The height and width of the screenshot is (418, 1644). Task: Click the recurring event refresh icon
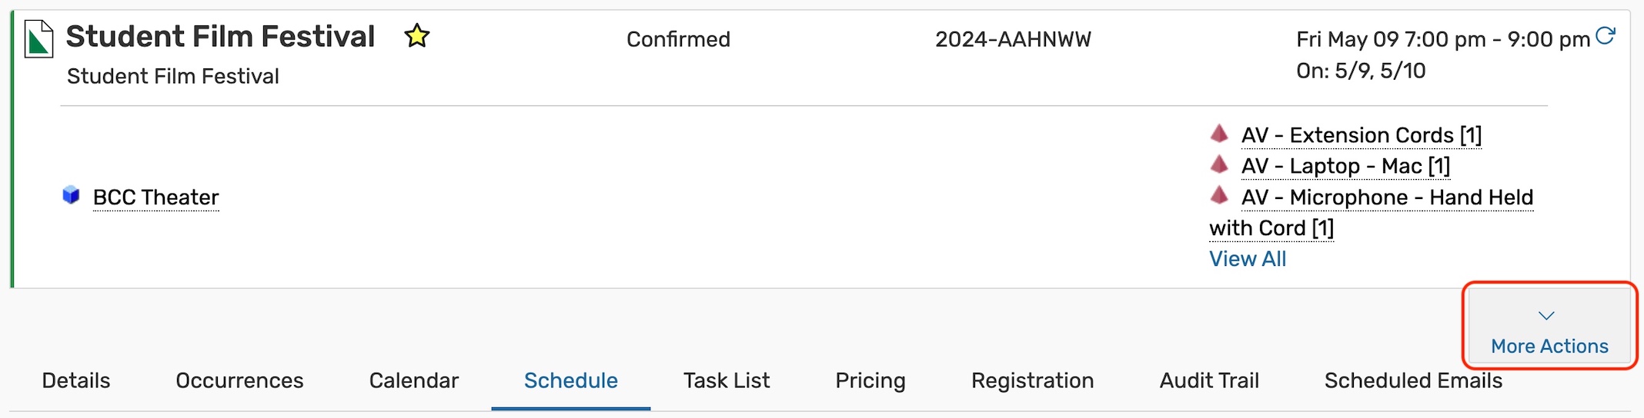click(1605, 35)
